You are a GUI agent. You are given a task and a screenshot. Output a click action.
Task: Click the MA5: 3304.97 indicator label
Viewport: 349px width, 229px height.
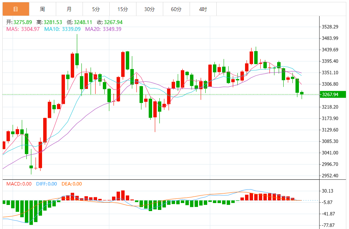click(23, 29)
